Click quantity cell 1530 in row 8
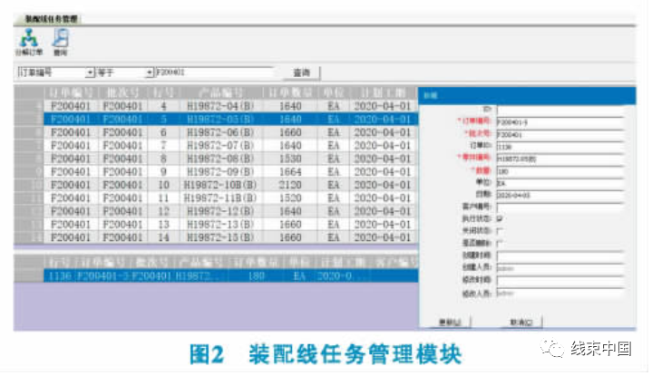Image resolution: width=652 pixels, height=376 pixels. point(290,159)
